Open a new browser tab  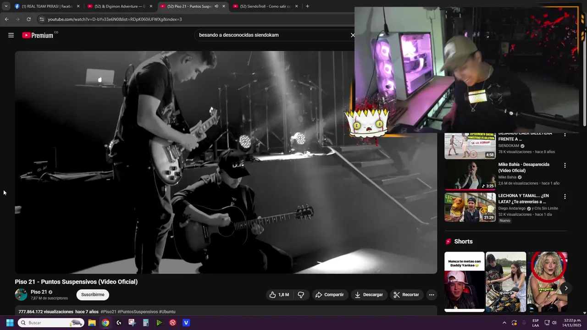tap(307, 6)
